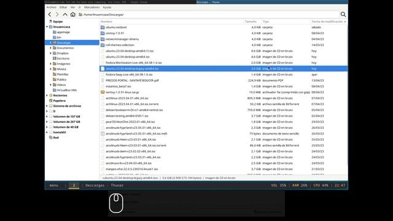Image resolution: width=393 pixels, height=221 pixels.
Task: Click the Papelera trash icon in sidebar
Action: (50, 101)
